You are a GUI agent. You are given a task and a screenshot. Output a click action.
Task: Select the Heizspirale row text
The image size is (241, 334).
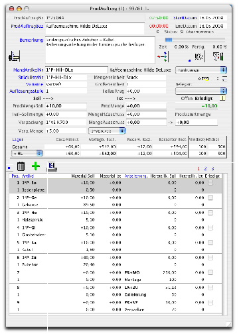click(x=33, y=220)
